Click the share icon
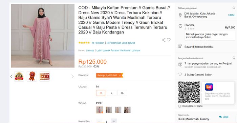The image size is (237, 123). pyautogui.click(x=164, y=40)
